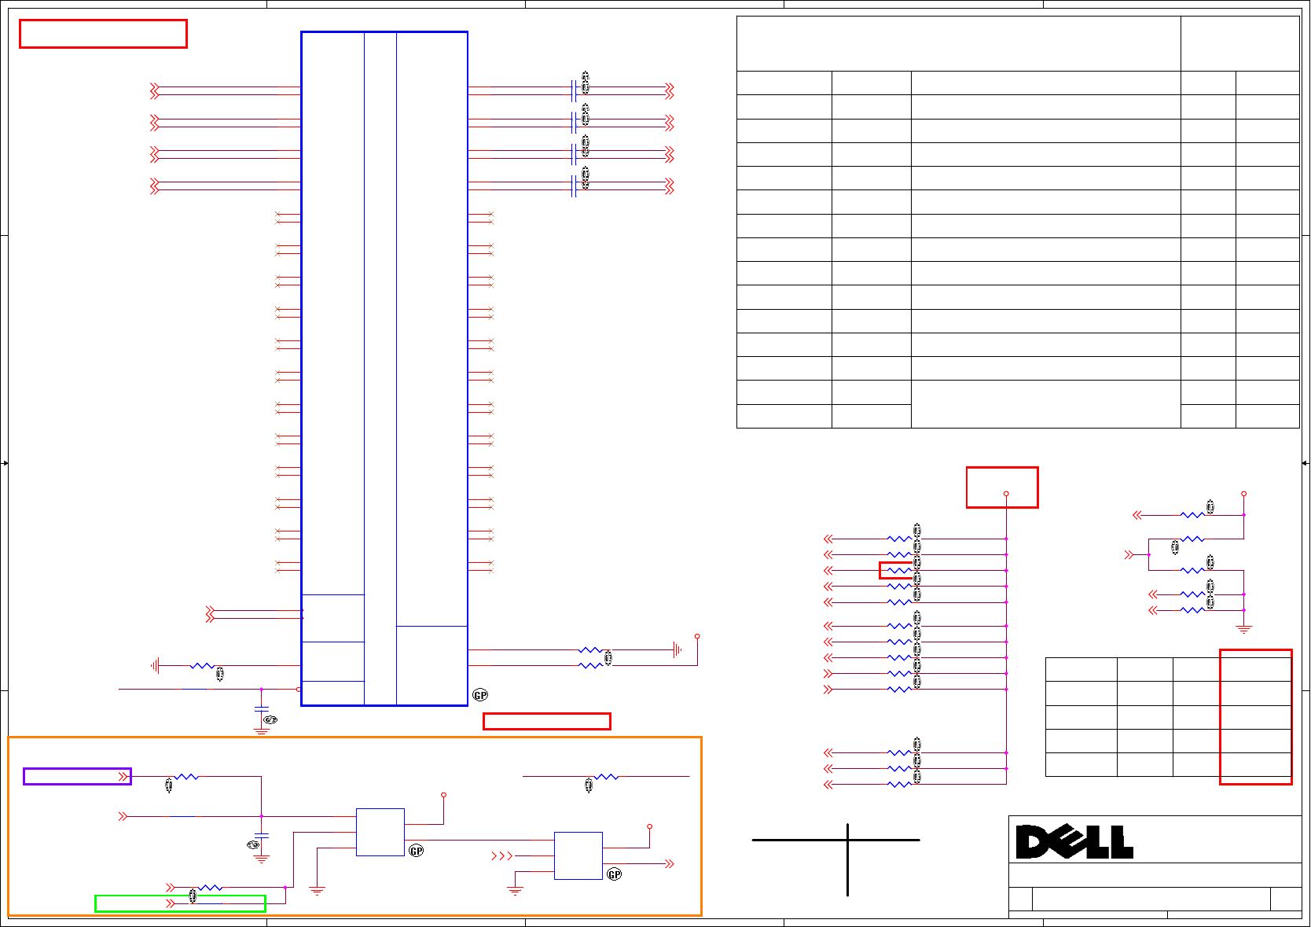Click the sideways ground symbol left of the main IC
The width and height of the screenshot is (1311, 927).
tap(156, 666)
